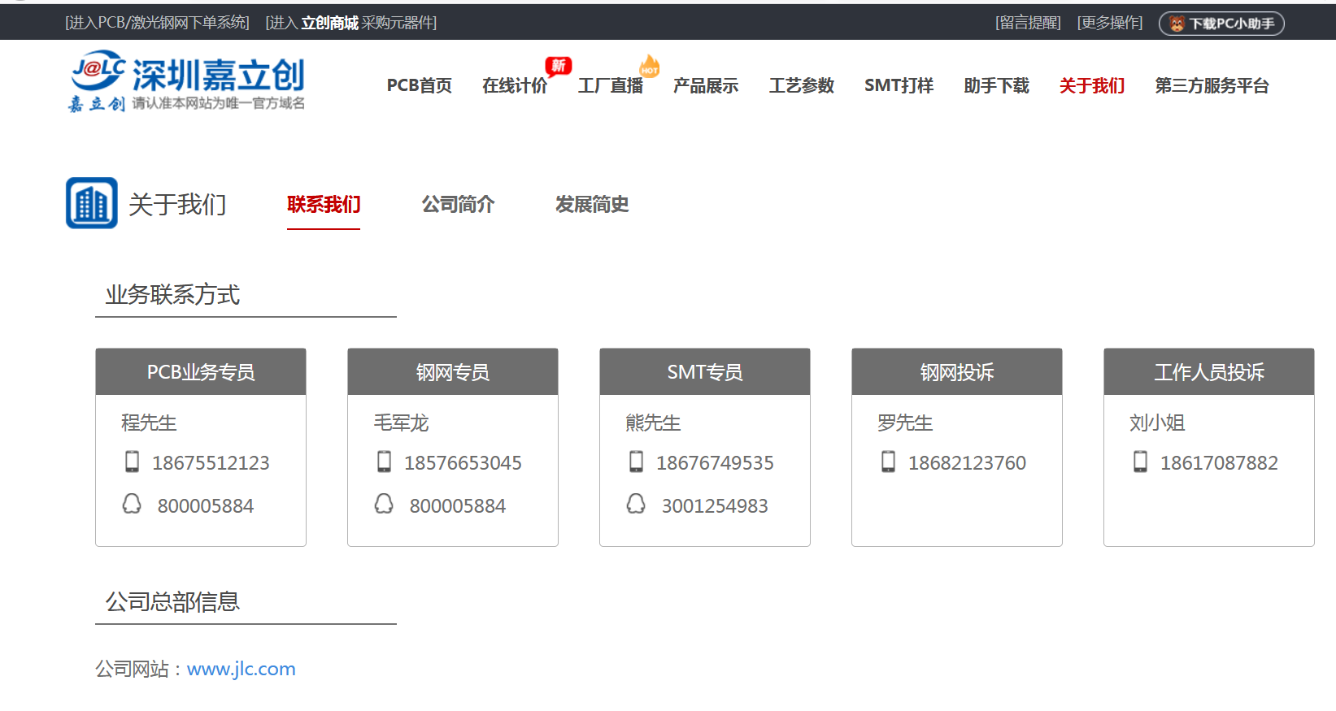The height and width of the screenshot is (711, 1336).
Task: Click the name 刘小姐
Action: point(1157,423)
